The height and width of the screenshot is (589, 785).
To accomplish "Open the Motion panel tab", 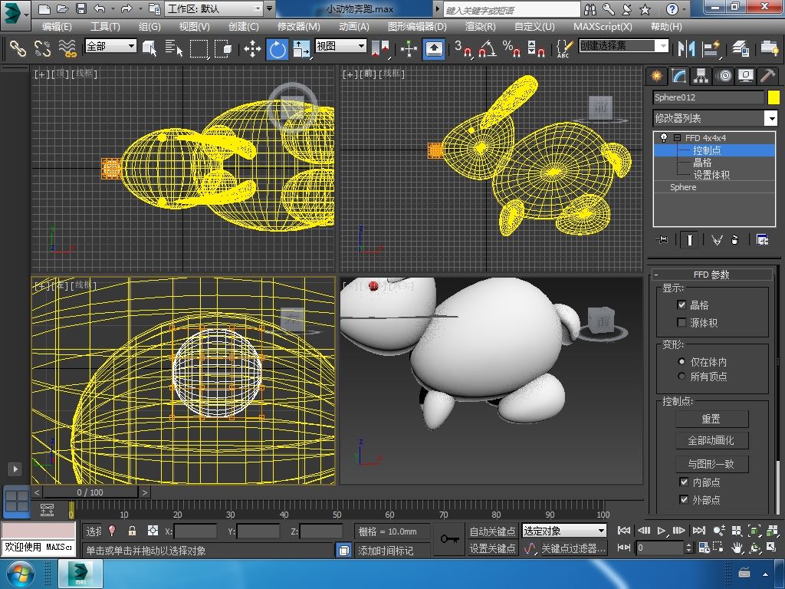I will (x=724, y=76).
